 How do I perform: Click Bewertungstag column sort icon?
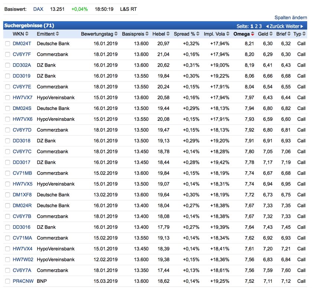point(116,34)
